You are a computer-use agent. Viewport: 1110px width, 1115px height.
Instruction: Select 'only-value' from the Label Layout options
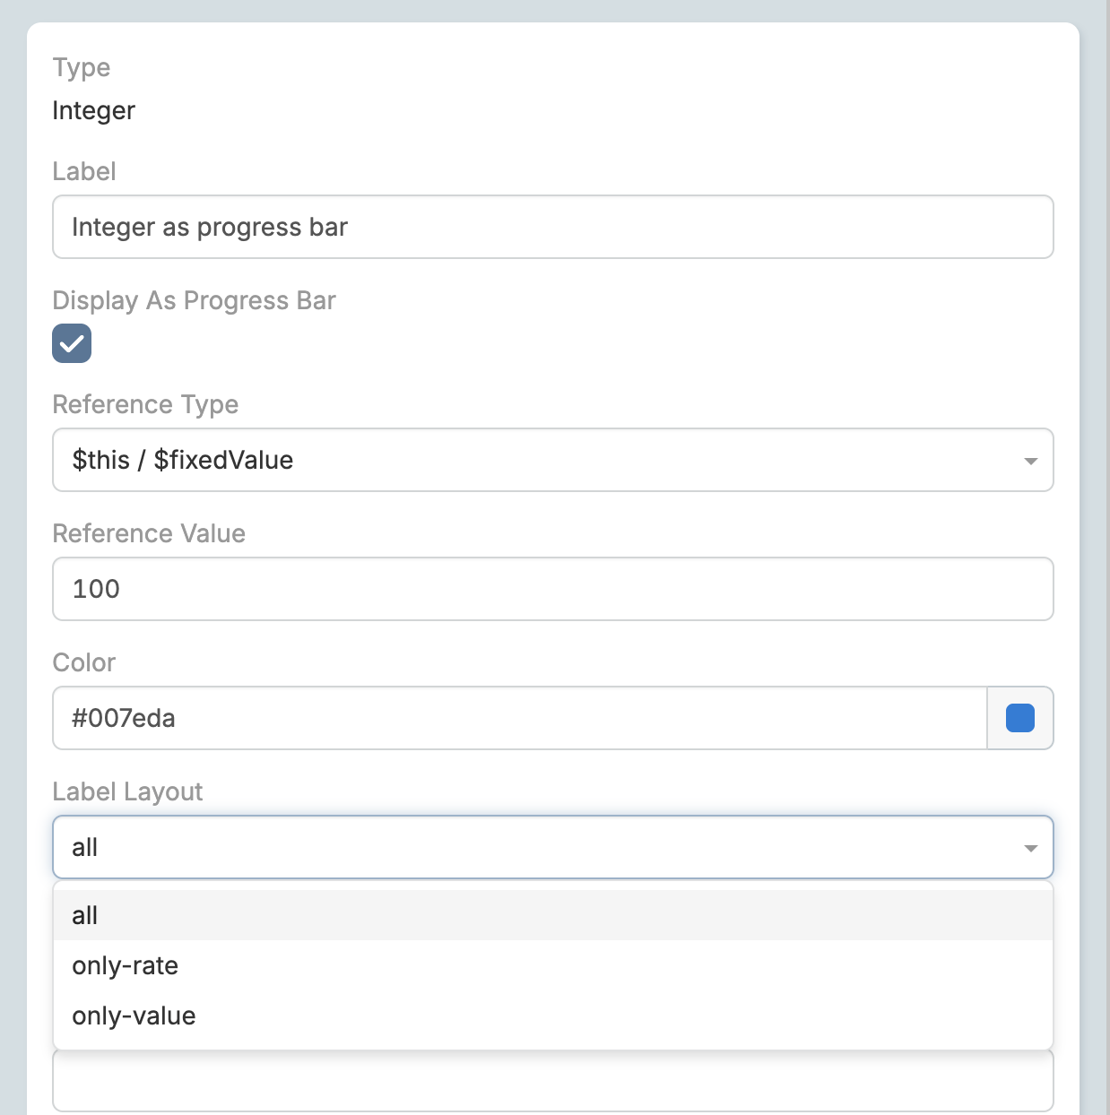[133, 1016]
